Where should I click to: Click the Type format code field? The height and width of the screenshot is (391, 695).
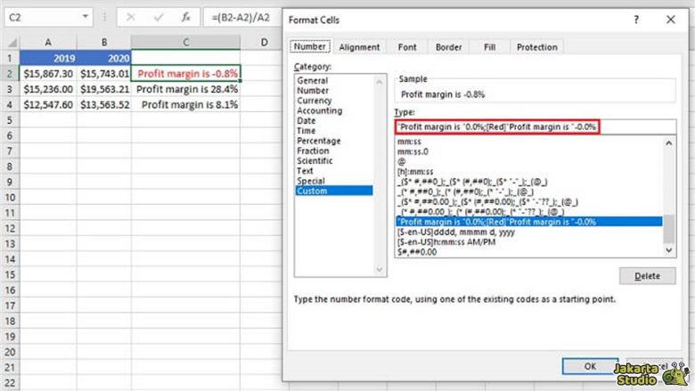click(x=497, y=127)
